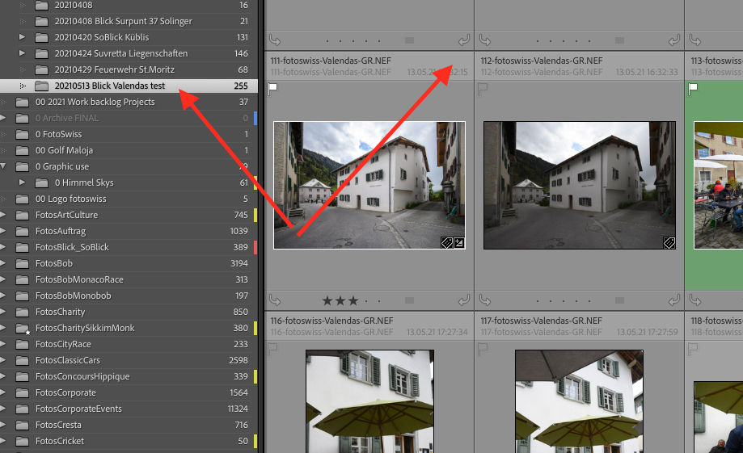Expand the 20210424 Suvretta Liegenschaften folder

[22, 52]
